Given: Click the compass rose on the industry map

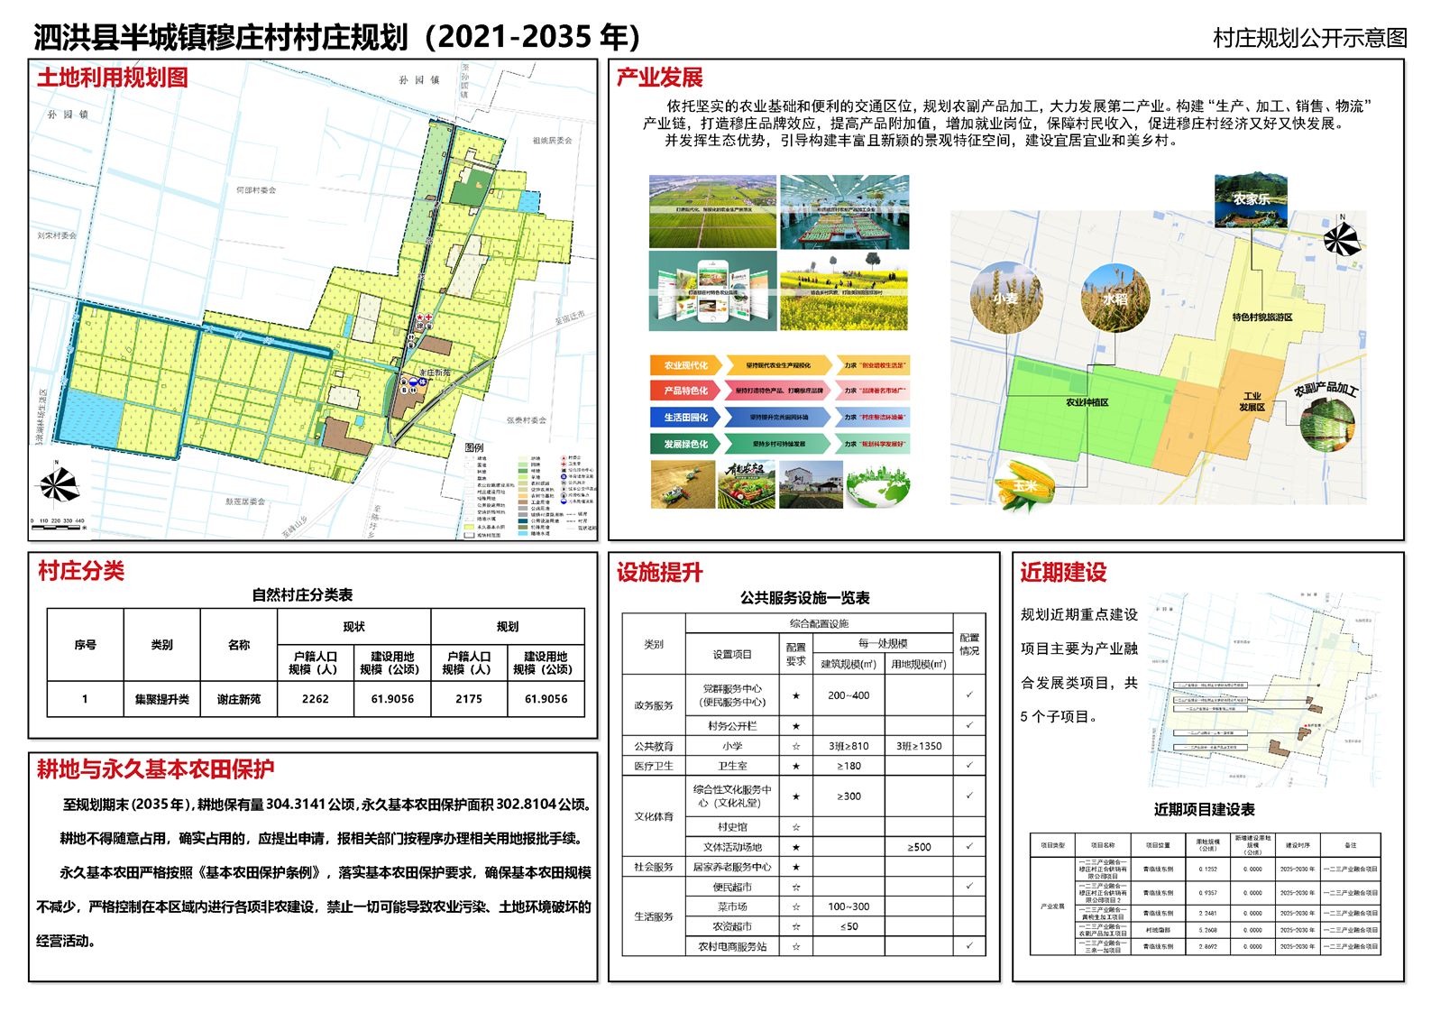Looking at the screenshot, I should tap(1342, 239).
